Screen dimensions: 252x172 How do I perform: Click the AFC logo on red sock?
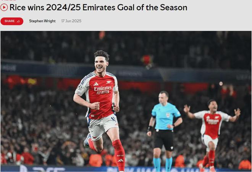[120, 155]
